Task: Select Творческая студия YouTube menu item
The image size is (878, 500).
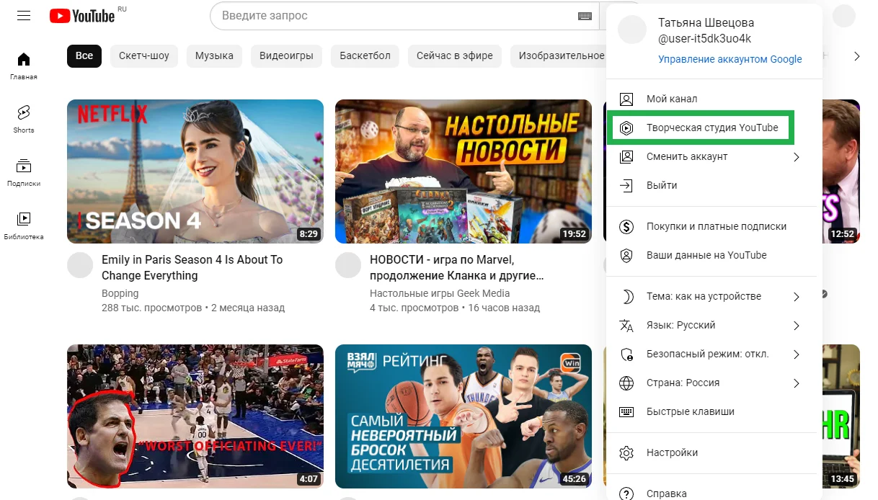Action: [711, 128]
